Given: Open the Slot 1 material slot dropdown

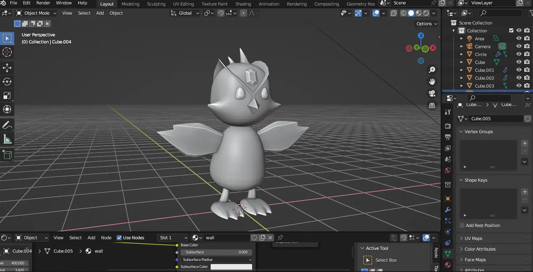Looking at the screenshot, I should point(173,237).
